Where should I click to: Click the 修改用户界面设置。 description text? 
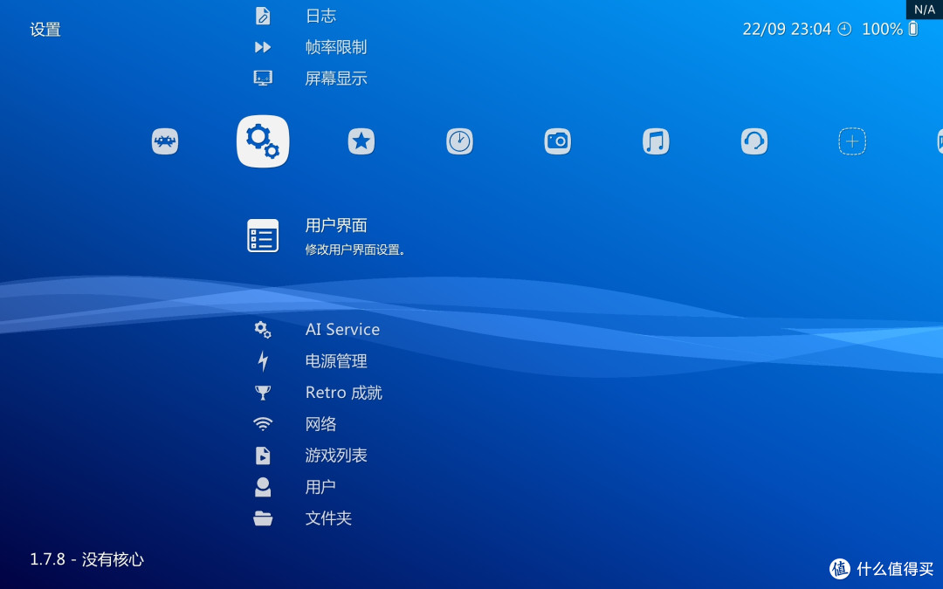[355, 250]
